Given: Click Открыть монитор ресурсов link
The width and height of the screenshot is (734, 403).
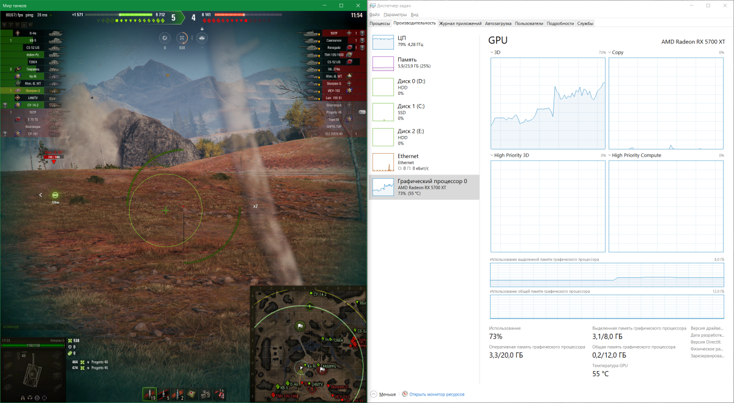Looking at the screenshot, I should click(437, 394).
